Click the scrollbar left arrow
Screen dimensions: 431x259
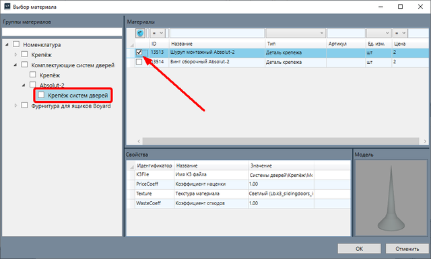click(x=139, y=141)
